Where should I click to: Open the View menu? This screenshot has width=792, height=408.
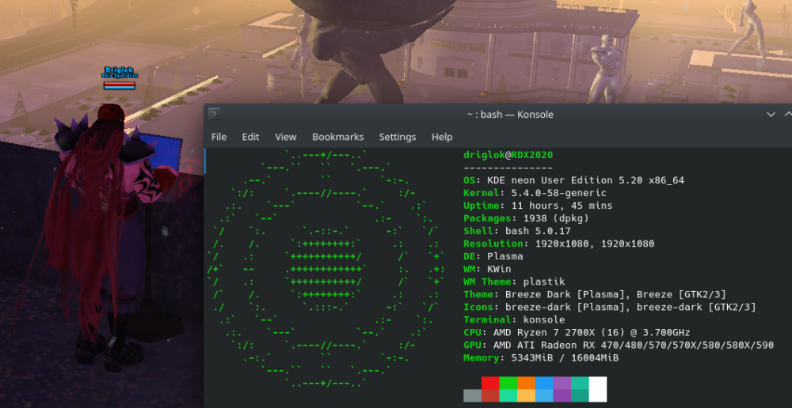pos(286,137)
